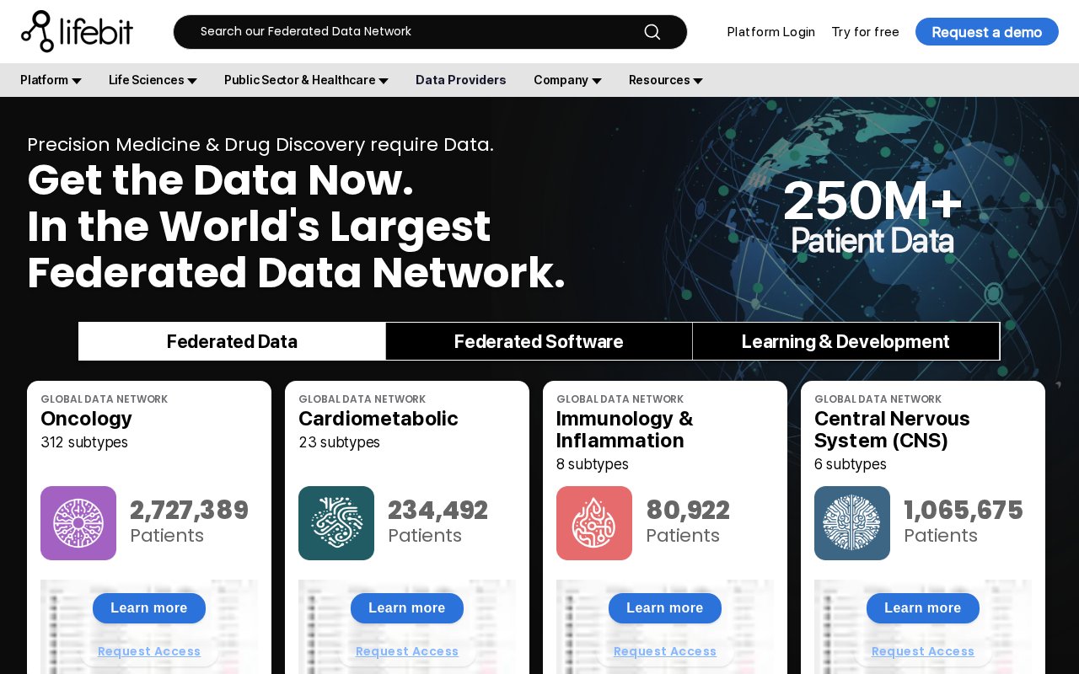Click the Cardiometabolic card title

378,419
